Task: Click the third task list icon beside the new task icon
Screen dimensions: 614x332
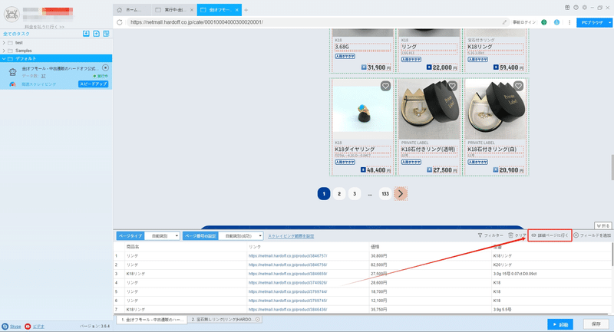Action: coord(106,34)
